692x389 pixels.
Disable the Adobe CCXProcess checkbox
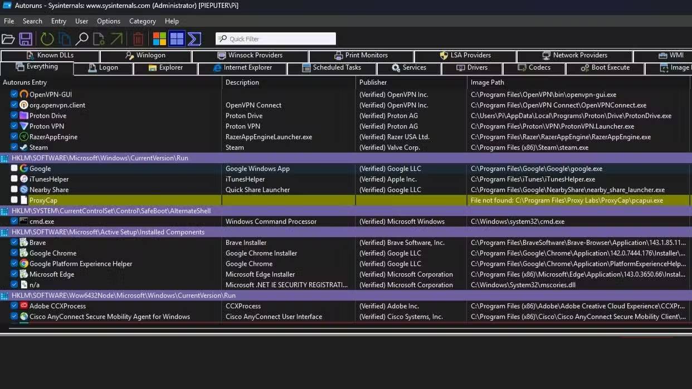tap(14, 306)
